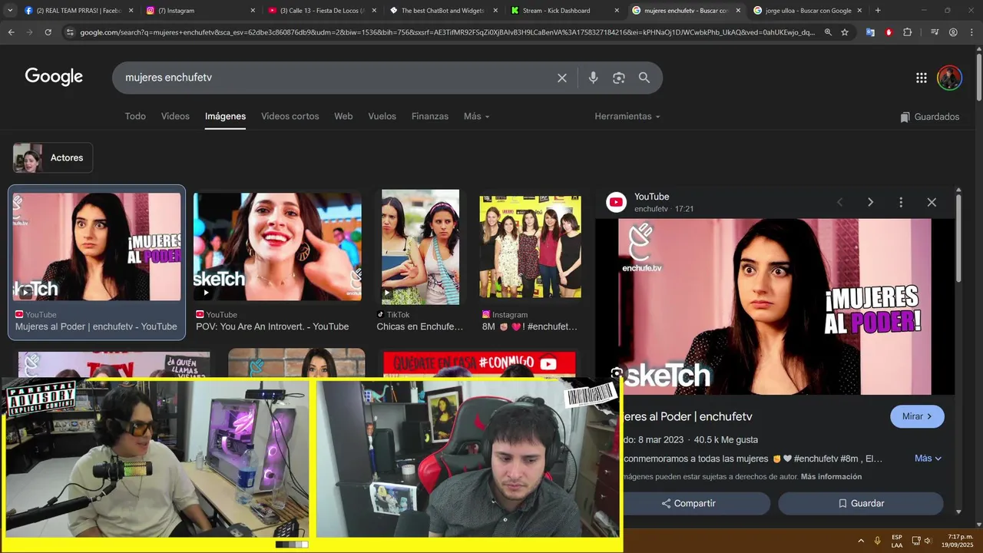Start a voice search with microphone icon
The width and height of the screenshot is (983, 553).
[593, 78]
